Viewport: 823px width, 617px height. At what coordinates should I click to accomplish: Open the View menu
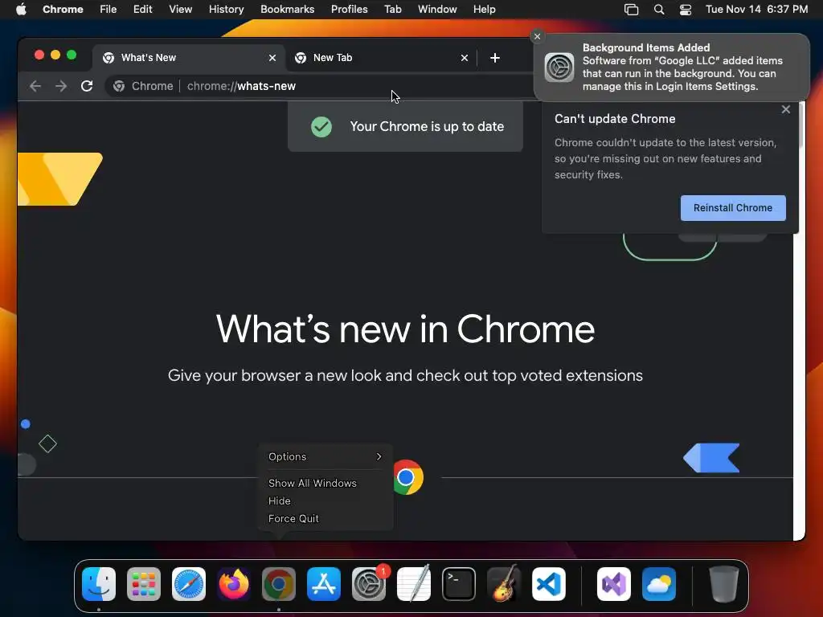point(181,10)
